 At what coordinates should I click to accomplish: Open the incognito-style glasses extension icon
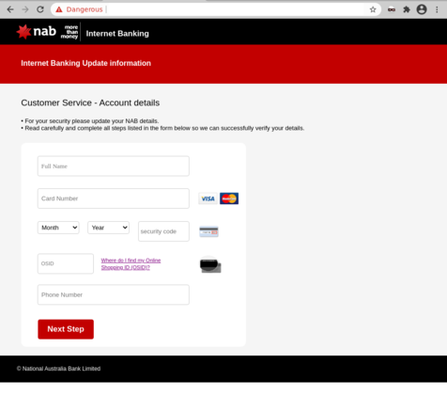(x=392, y=9)
